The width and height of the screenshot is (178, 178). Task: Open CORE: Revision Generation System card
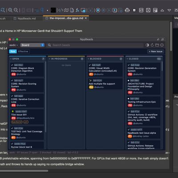click(x=144, y=69)
